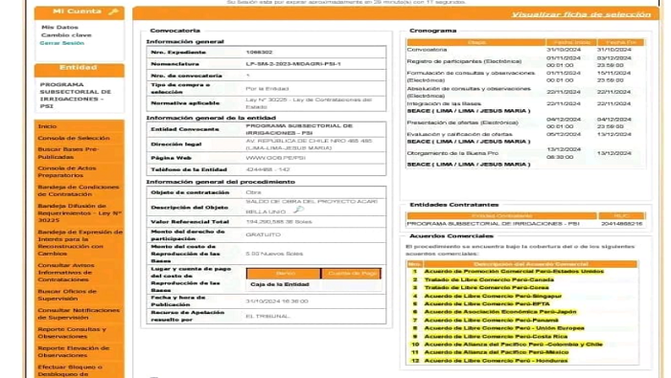The image size is (671, 378).
Task: Select Buscar Oficios de Supervisión
Action: click(x=67, y=295)
